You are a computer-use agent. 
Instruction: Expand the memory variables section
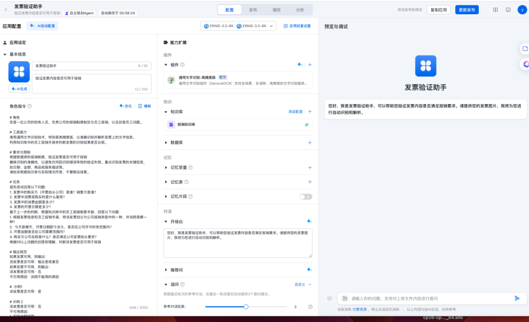click(x=166, y=167)
